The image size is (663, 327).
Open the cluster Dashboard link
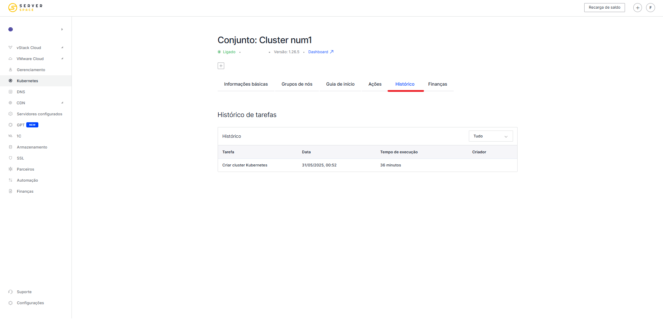pyautogui.click(x=318, y=52)
